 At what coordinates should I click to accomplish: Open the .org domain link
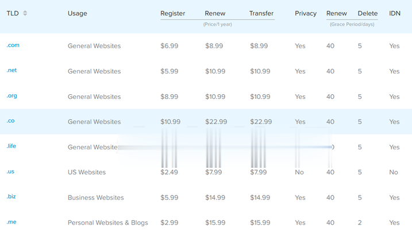pos(11,96)
